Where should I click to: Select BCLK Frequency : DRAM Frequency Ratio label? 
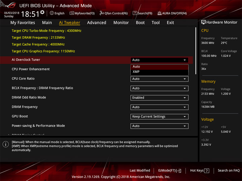coord(42,88)
